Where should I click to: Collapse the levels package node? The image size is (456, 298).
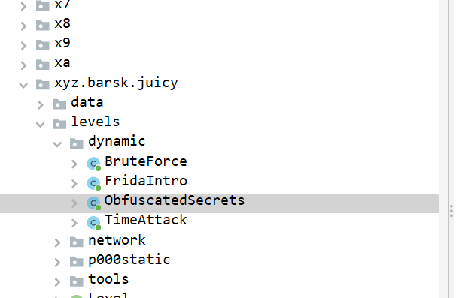click(x=41, y=125)
